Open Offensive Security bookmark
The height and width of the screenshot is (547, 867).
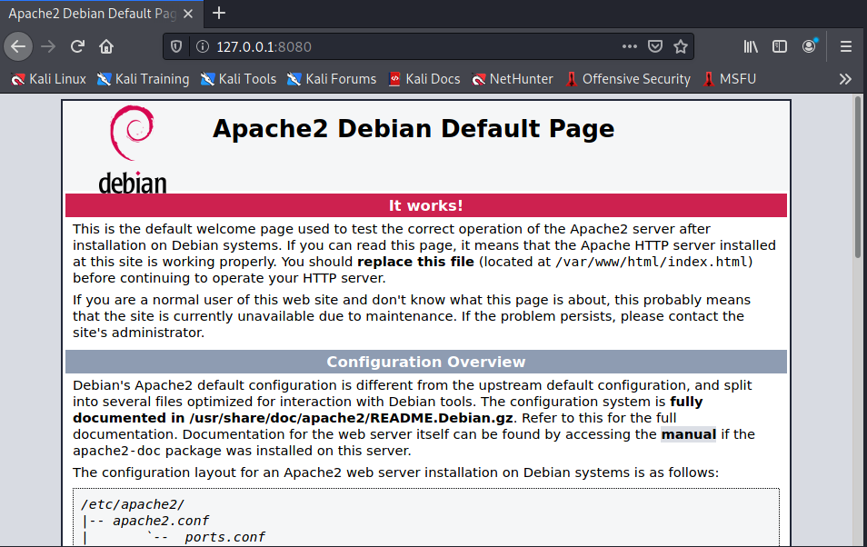[627, 79]
